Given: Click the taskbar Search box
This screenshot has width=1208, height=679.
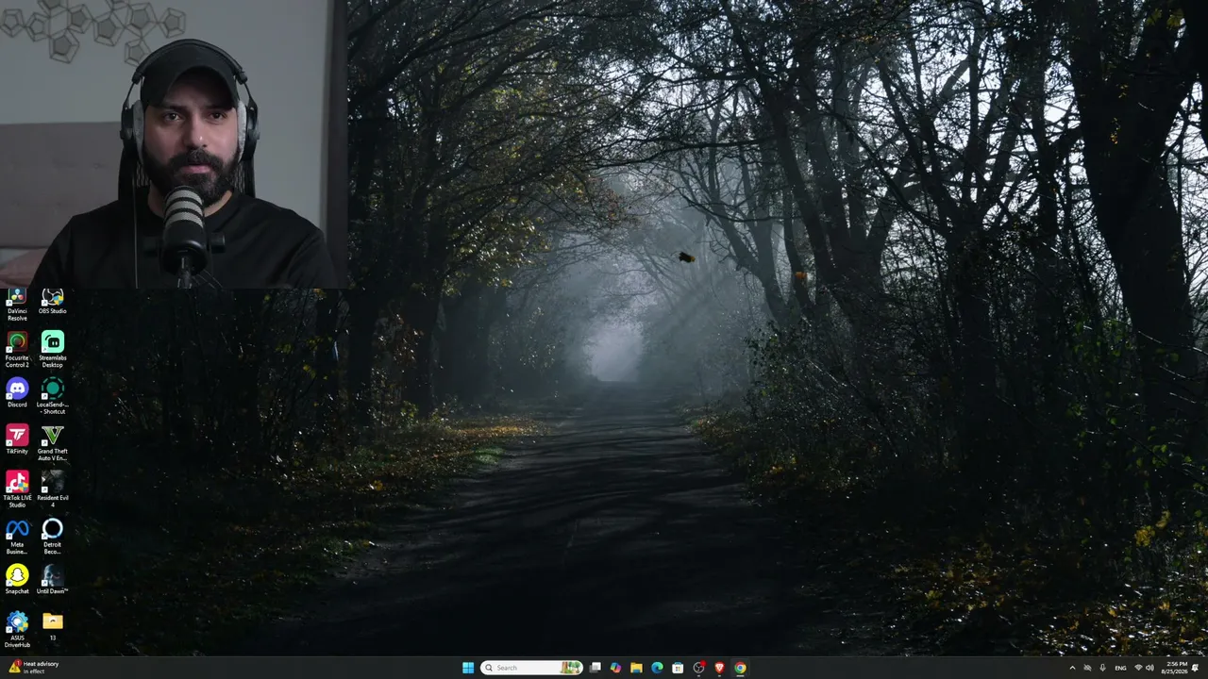Looking at the screenshot, I should 531,668.
